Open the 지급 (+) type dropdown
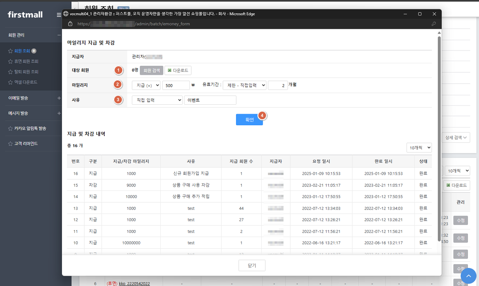This screenshot has height=286, width=479. click(146, 86)
